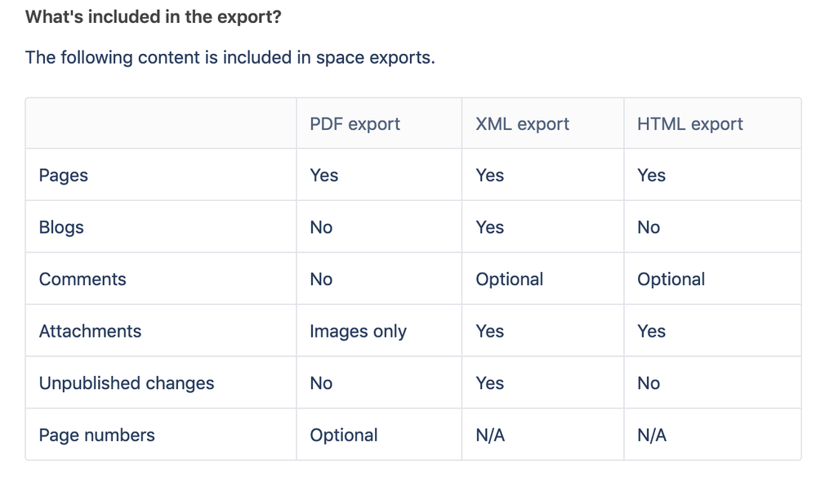Click Optional under HTML export for Comments
This screenshot has height=478, width=816.
pos(671,279)
